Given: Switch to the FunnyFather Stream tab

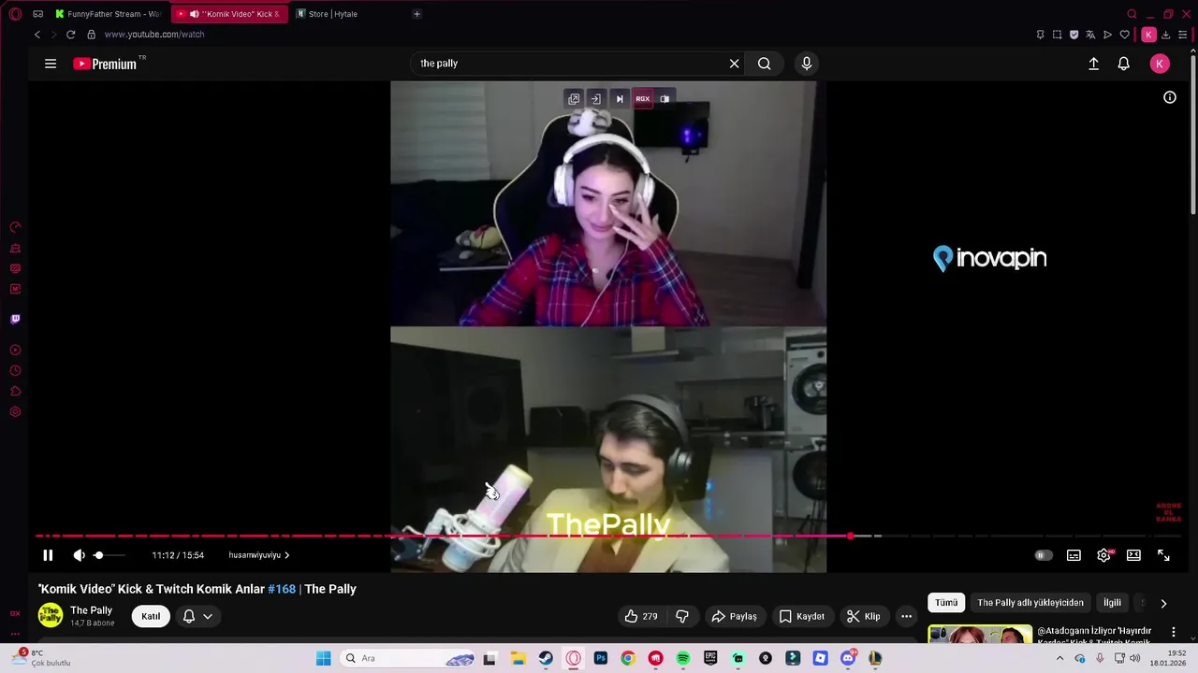Looking at the screenshot, I should pos(109,14).
